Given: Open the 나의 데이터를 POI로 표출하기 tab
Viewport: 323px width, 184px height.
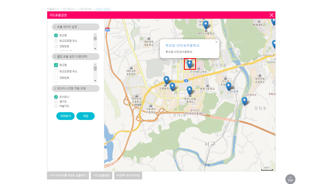Looking at the screenshot, I should click(68, 175).
